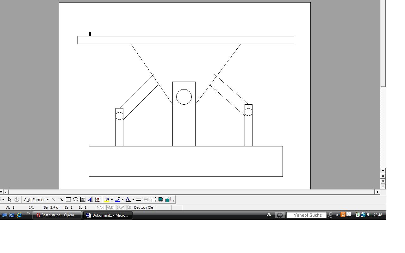
Task: Open the AutoFormen dropdown menu
Action: click(x=36, y=200)
